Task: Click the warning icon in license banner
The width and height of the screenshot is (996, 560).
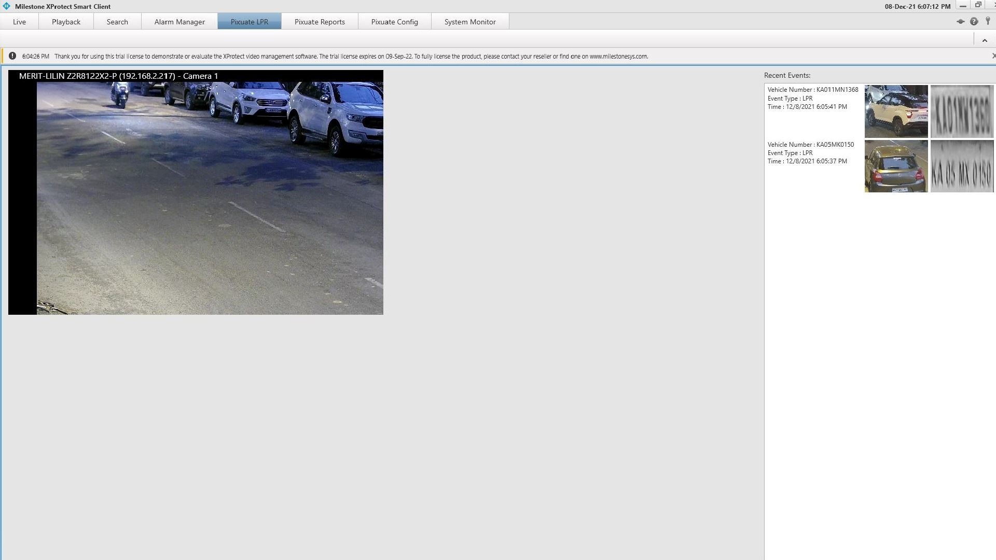Action: [x=12, y=56]
